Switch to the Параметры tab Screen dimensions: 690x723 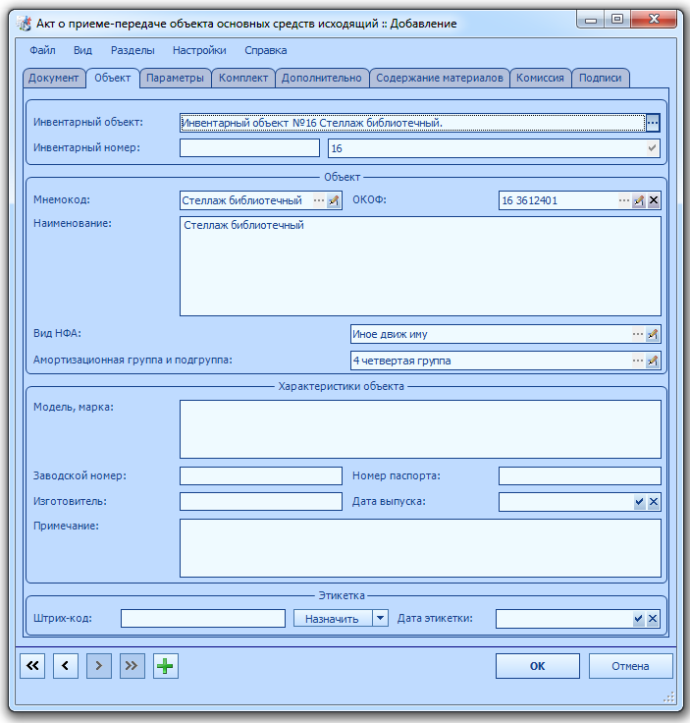click(x=175, y=78)
